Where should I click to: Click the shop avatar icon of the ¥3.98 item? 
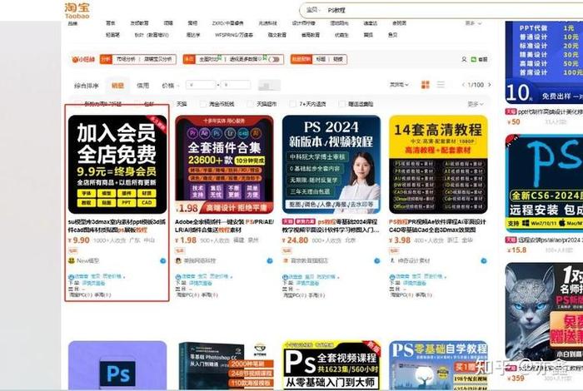pos(392,260)
